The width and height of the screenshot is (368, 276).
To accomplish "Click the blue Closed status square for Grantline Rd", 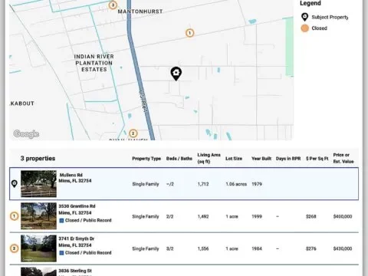I will pyautogui.click(x=61, y=220).
